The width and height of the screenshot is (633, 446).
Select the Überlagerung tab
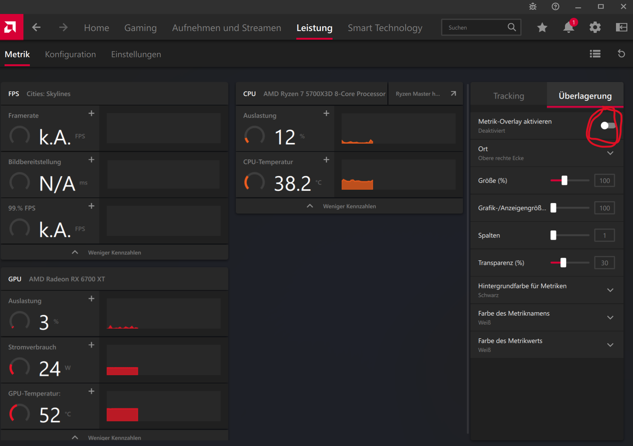585,96
